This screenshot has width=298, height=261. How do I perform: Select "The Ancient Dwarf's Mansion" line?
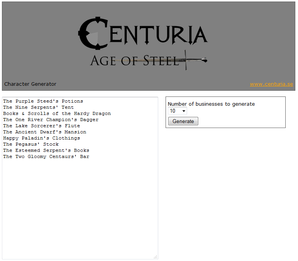tap(45, 132)
